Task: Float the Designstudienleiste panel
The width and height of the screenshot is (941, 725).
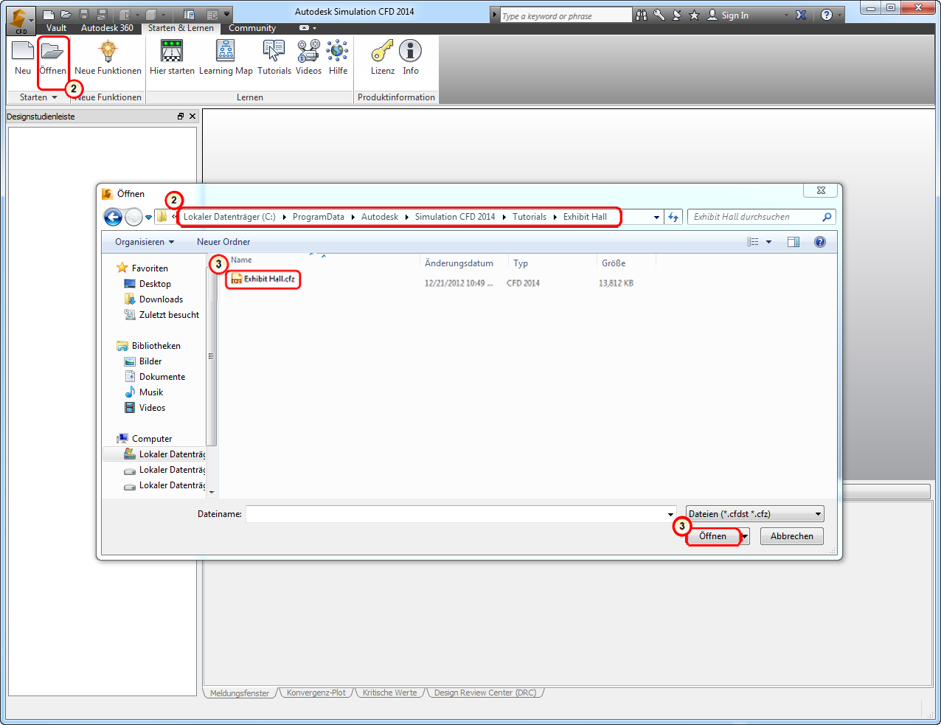Action: [181, 117]
